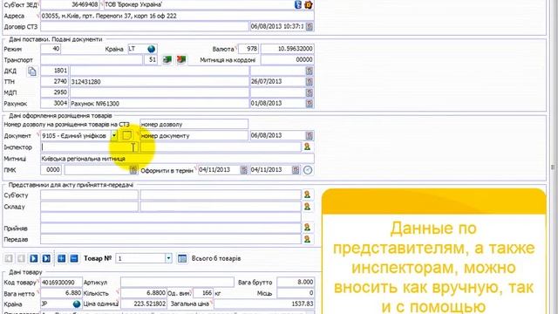Click the 'номер дозволу' field
The image size is (558, 314).
(194, 124)
